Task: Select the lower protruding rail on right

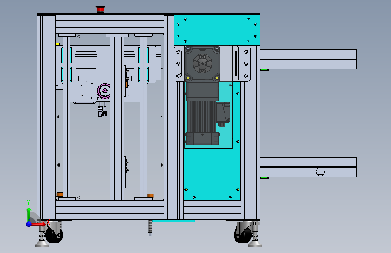Action: 308,167
